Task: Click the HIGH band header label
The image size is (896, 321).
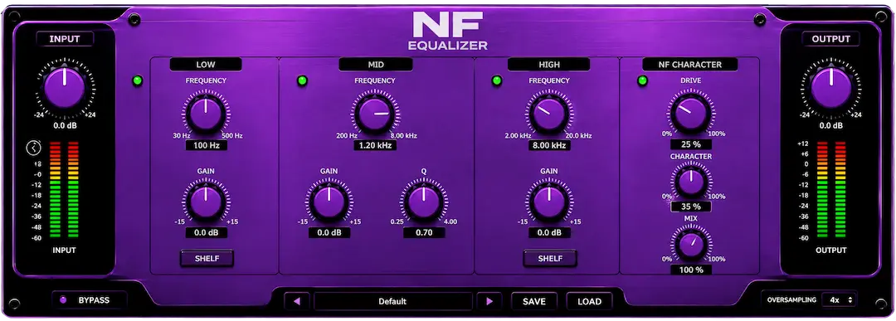Action: pyautogui.click(x=549, y=65)
